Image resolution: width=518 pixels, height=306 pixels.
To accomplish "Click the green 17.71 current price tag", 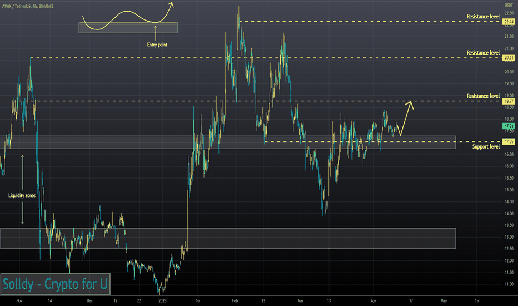I will (x=509, y=126).
